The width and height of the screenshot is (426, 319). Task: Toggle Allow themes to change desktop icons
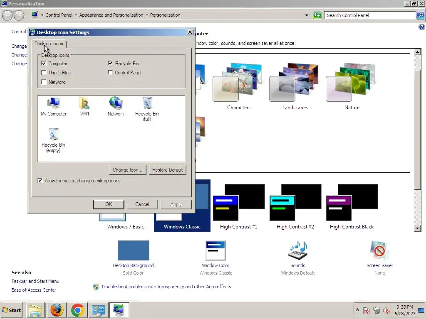[x=40, y=180]
